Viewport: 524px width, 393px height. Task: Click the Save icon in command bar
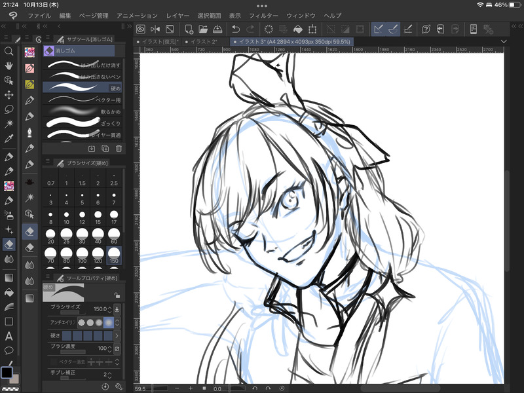tap(217, 29)
